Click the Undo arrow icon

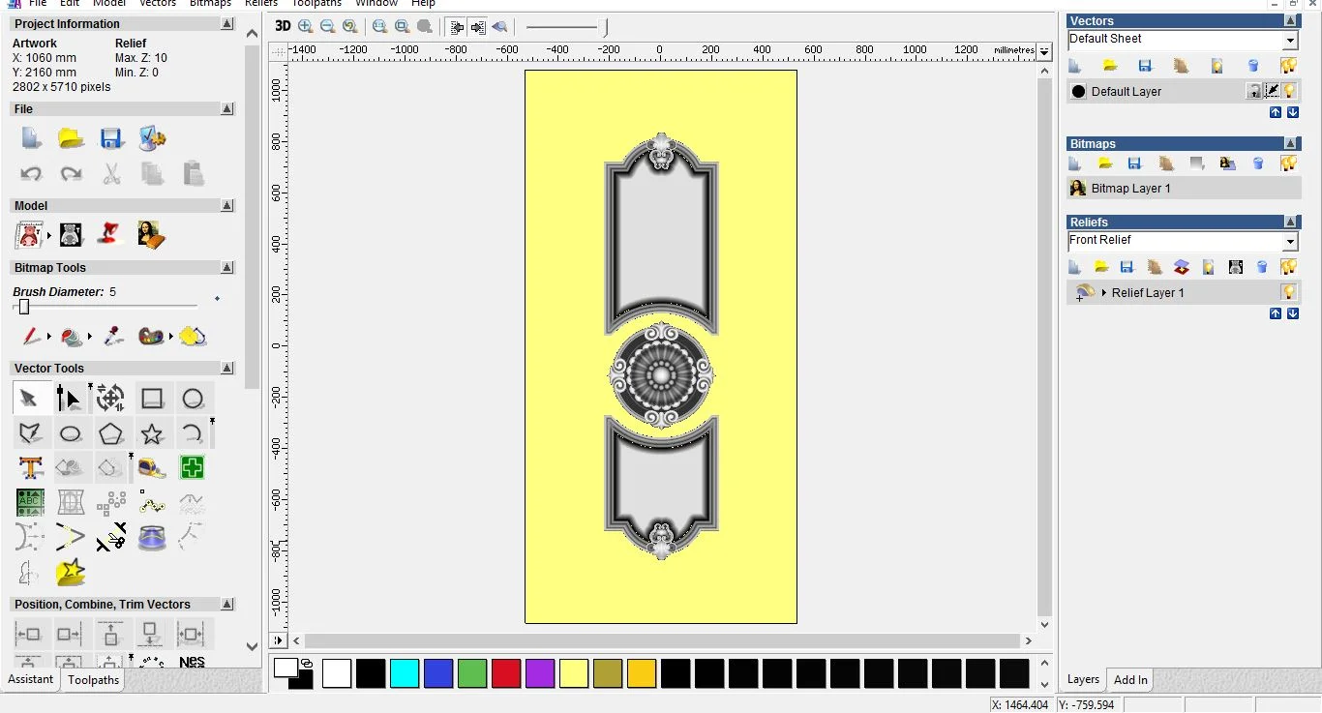coord(31,174)
